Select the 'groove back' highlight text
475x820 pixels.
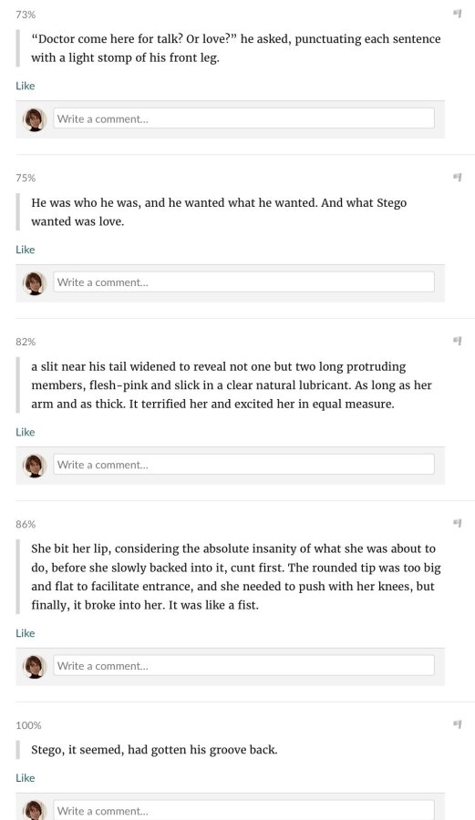point(154,750)
